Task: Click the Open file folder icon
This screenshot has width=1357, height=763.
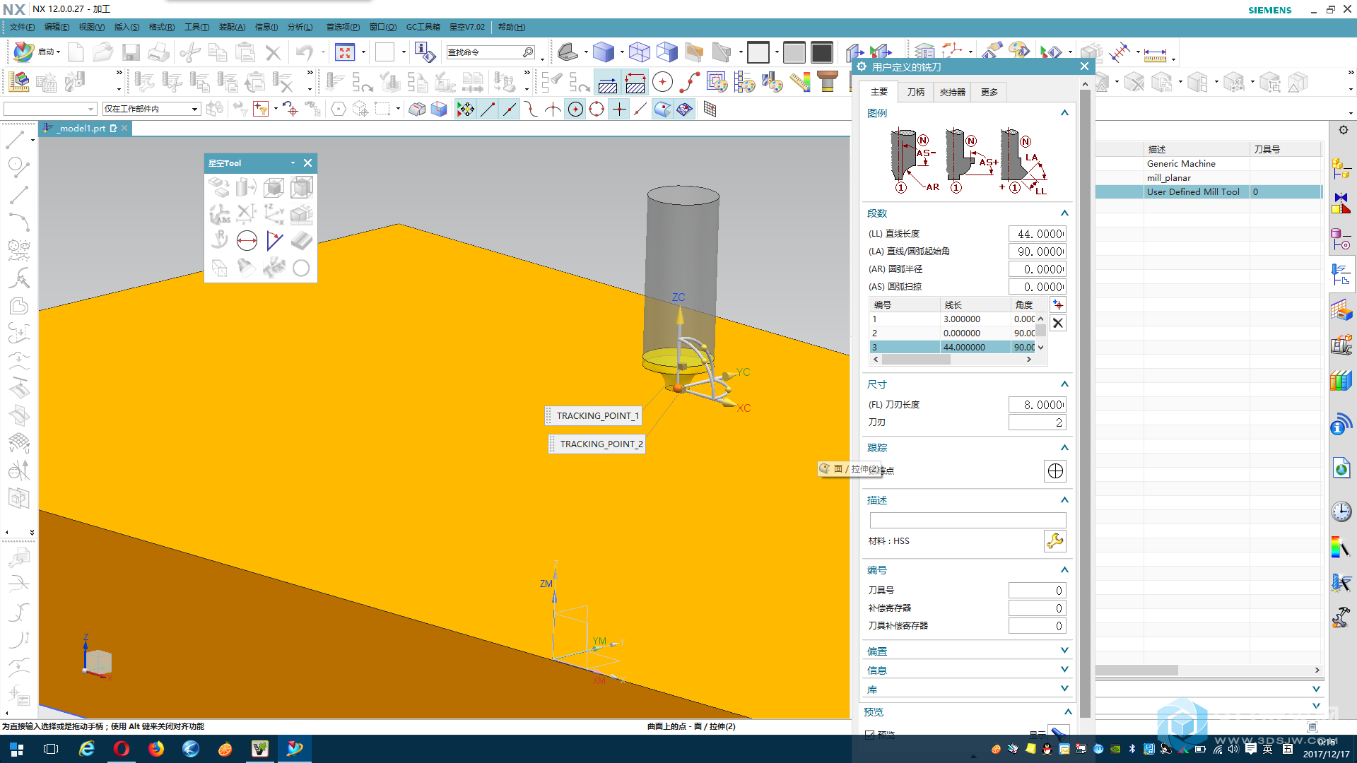Action: click(102, 52)
